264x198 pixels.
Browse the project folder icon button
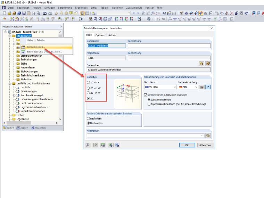(201, 64)
